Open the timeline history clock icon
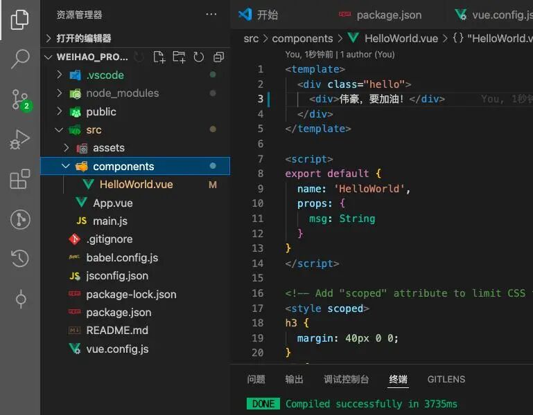 point(20,258)
